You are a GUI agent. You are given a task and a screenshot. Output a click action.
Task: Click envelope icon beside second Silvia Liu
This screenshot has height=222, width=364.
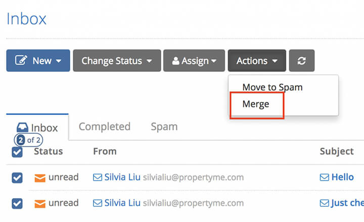pos(98,203)
